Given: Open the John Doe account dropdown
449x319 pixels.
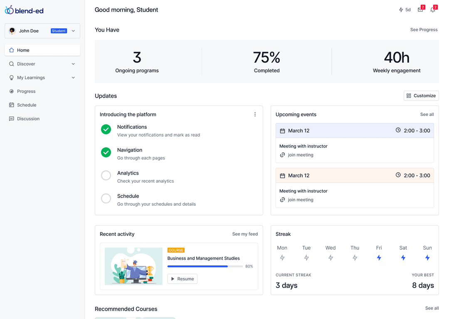Looking at the screenshot, I should point(73,31).
